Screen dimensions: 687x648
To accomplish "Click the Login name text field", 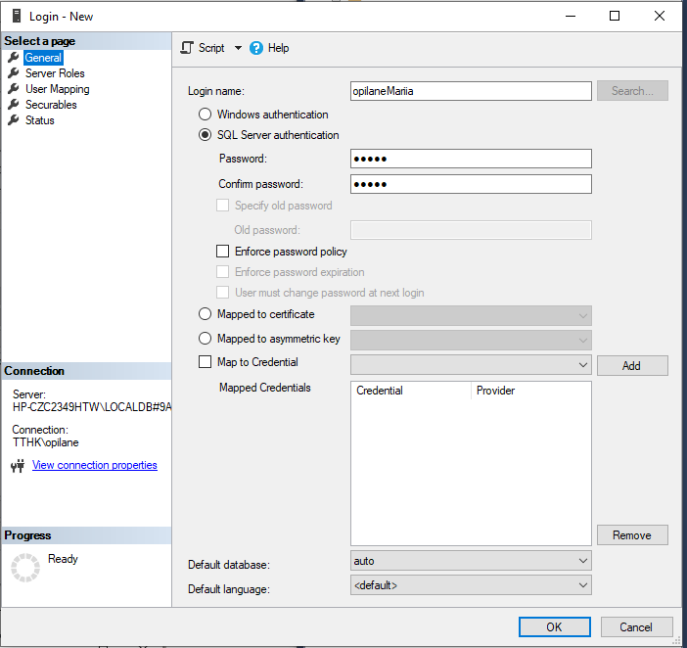I will tap(471, 90).
